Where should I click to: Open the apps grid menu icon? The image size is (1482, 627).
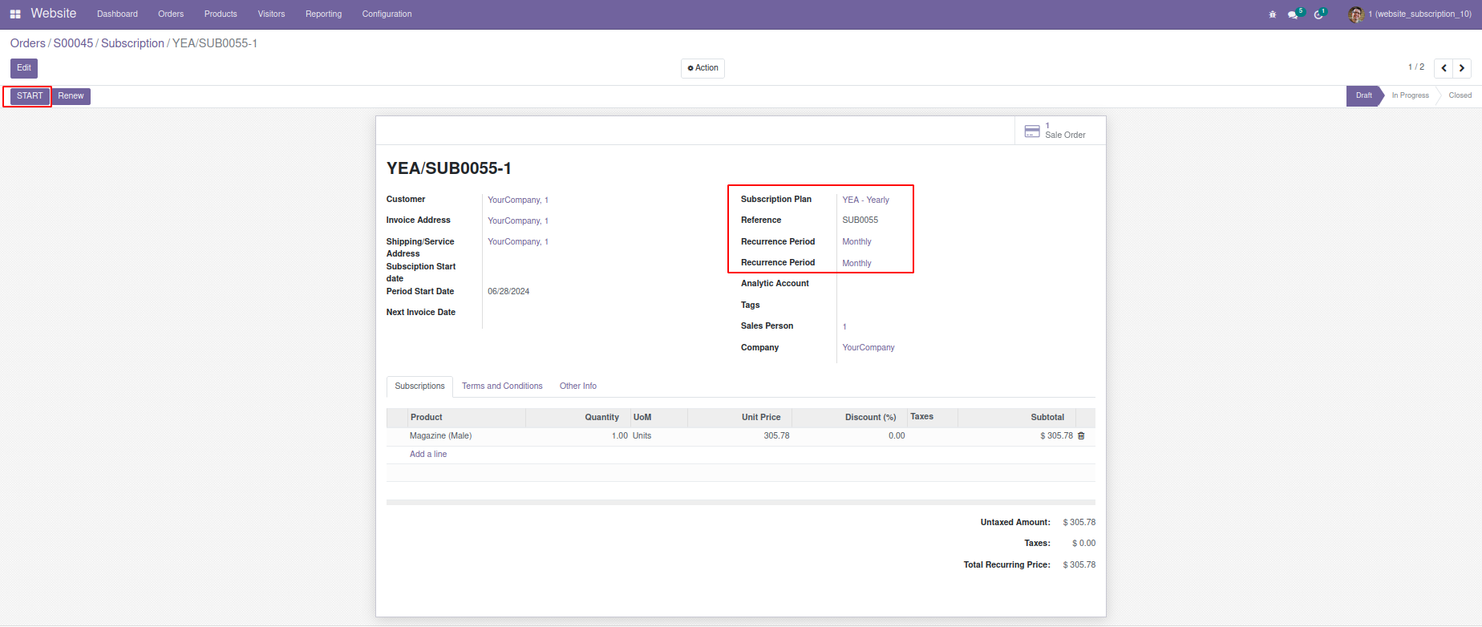pyautogui.click(x=15, y=14)
